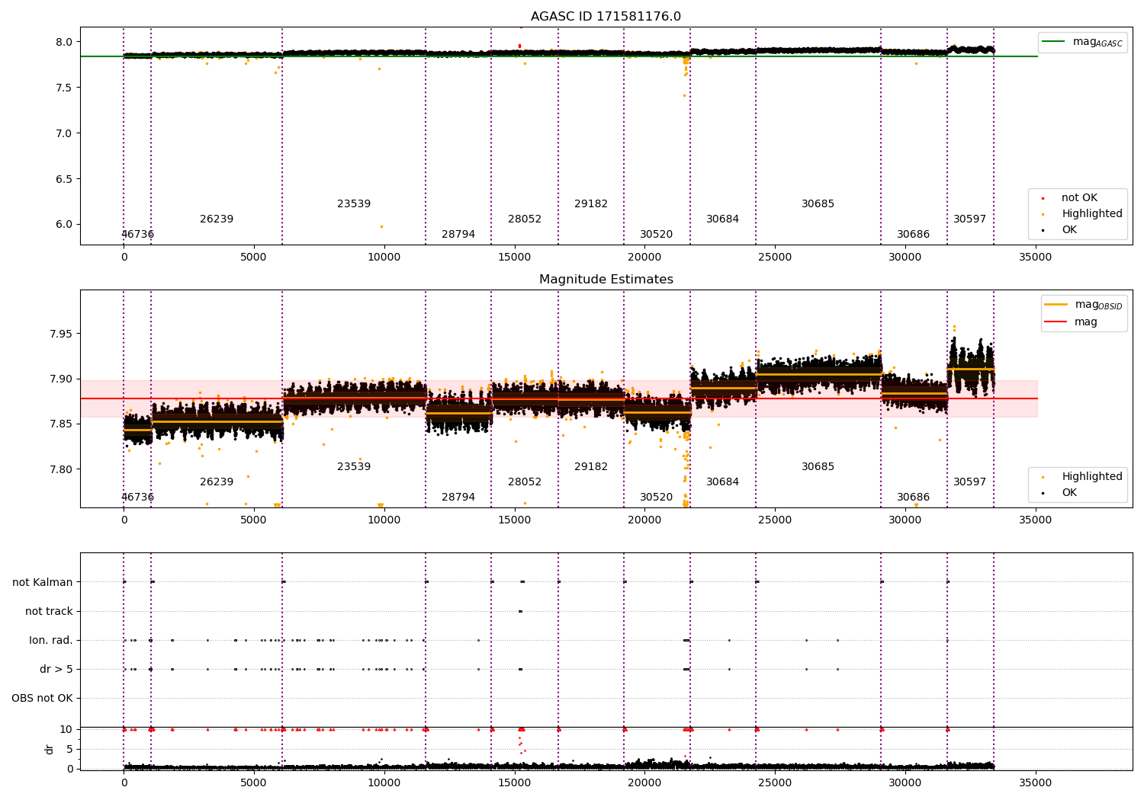The image size is (1144, 800).
Task: Click the title "AGASC ID 171581176.0"
Action: coord(606,17)
